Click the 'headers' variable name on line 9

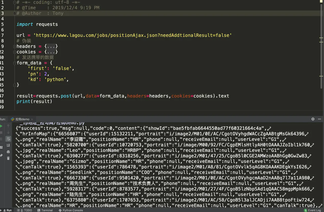point(26,46)
